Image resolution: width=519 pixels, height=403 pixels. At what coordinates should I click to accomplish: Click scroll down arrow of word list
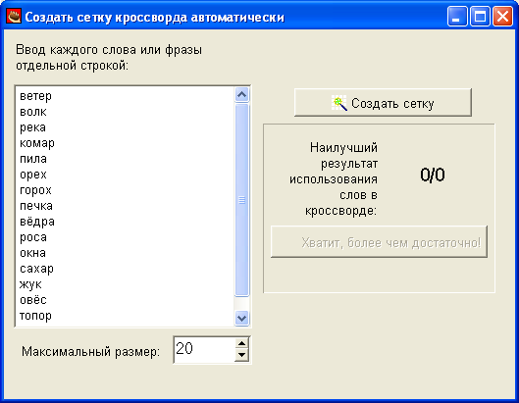tap(242, 319)
